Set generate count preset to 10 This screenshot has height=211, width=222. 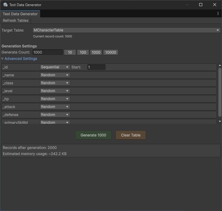click(70, 52)
